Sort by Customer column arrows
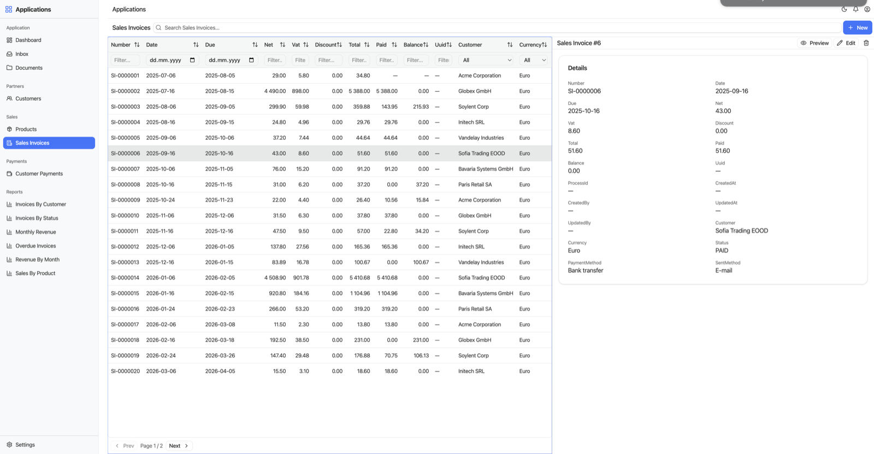Viewport: 874px width, 454px height. coord(510,45)
